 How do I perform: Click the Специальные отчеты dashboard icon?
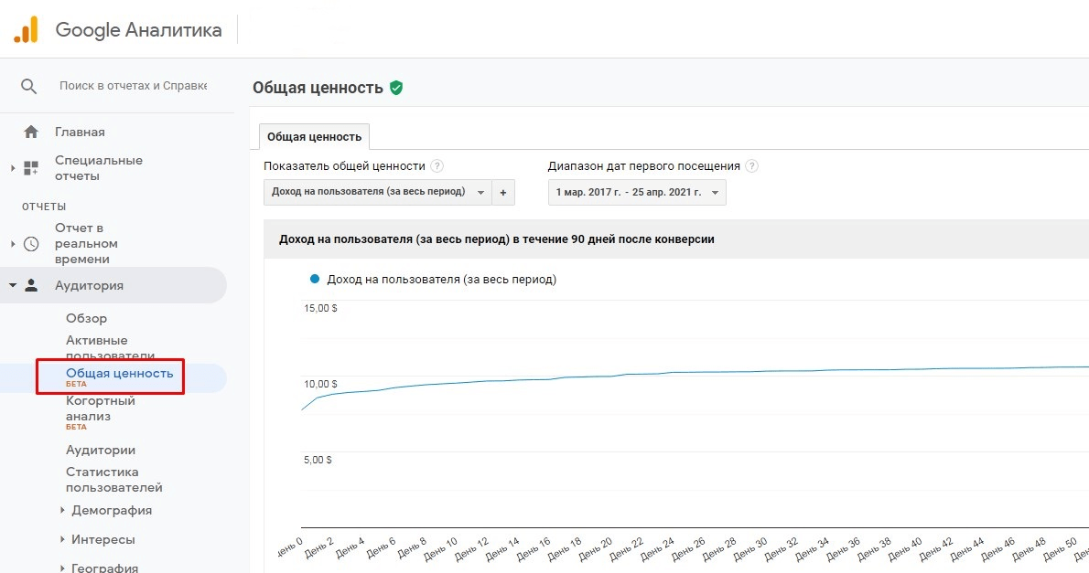31,168
